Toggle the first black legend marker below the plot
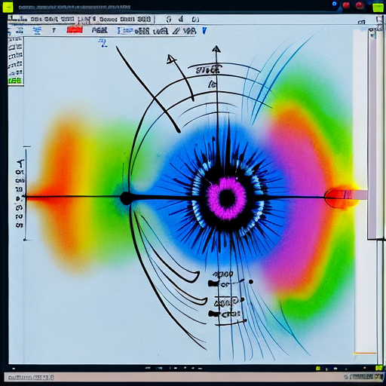The height and width of the screenshot is (386, 386). pos(213,283)
